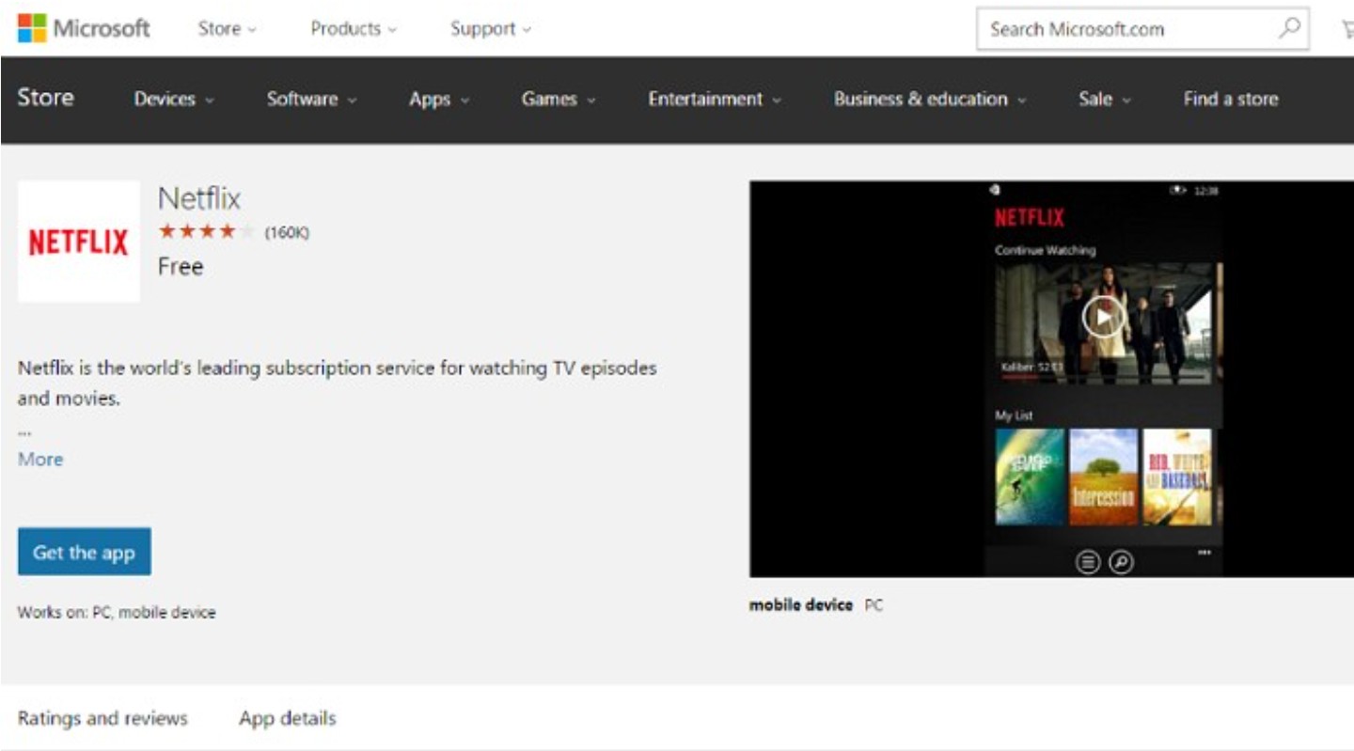Click the My List heading

pyautogui.click(x=1015, y=415)
